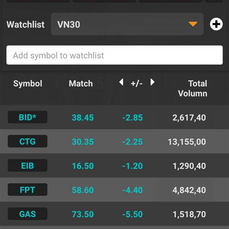
Task: Focus the Add symbol to watchlist field
Action: point(114,55)
